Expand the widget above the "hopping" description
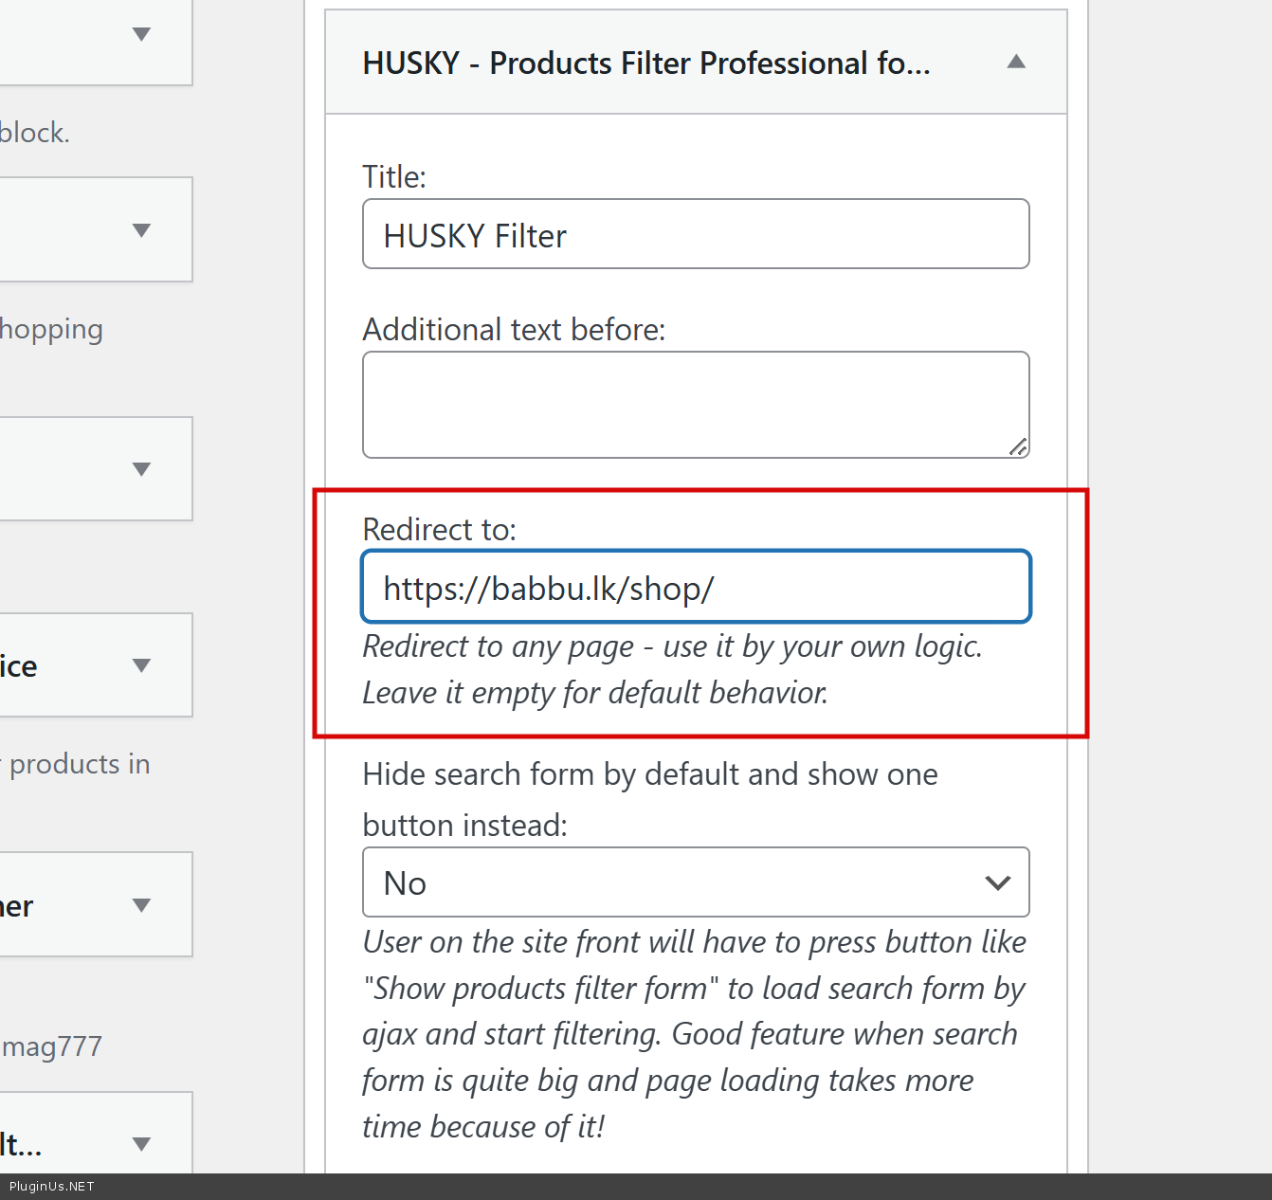Viewport: 1272px width, 1200px height. [142, 230]
